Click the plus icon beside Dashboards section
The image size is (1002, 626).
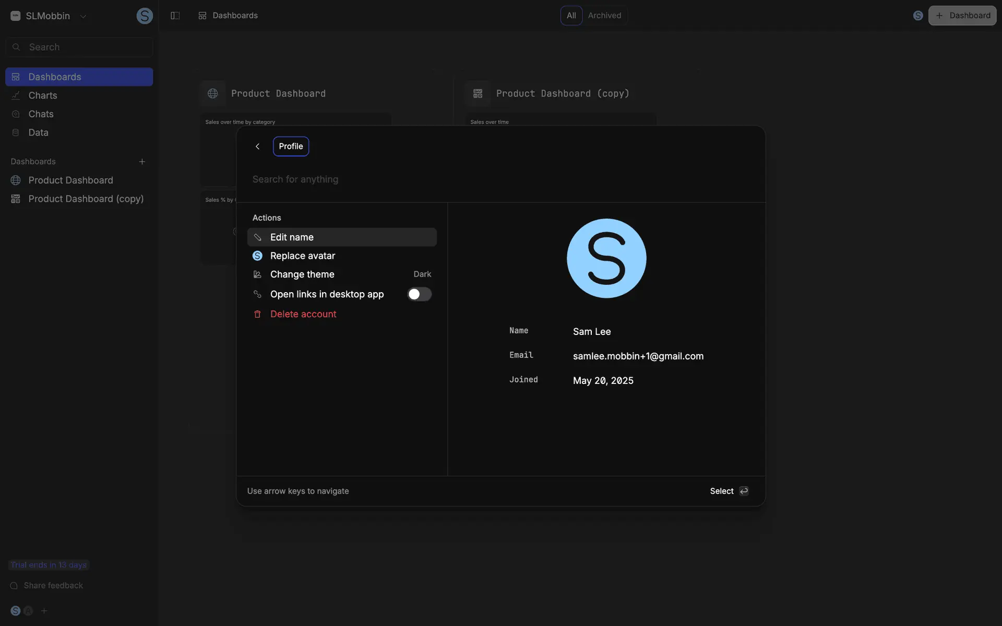click(142, 162)
